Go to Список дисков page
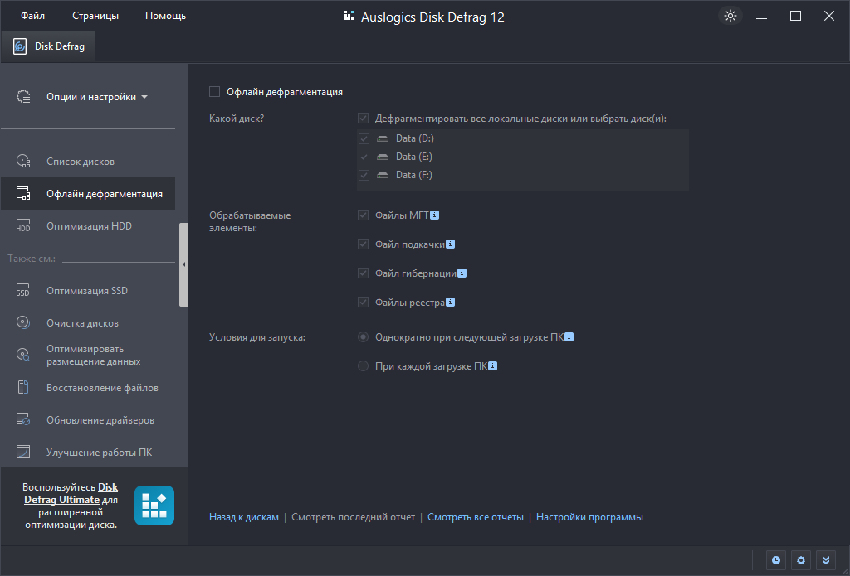The image size is (850, 576). [88, 162]
